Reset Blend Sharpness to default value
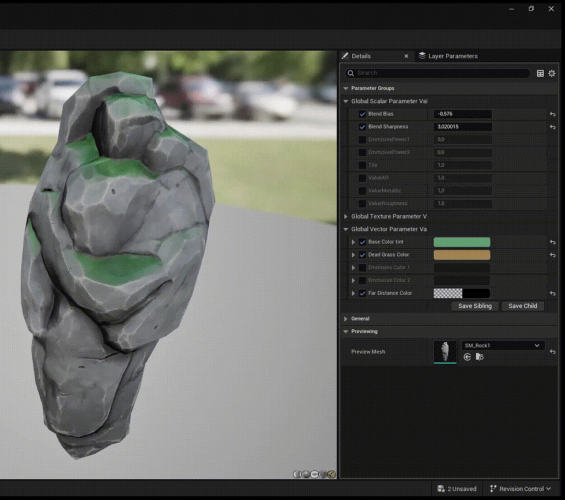This screenshot has height=500, width=565. tap(552, 127)
